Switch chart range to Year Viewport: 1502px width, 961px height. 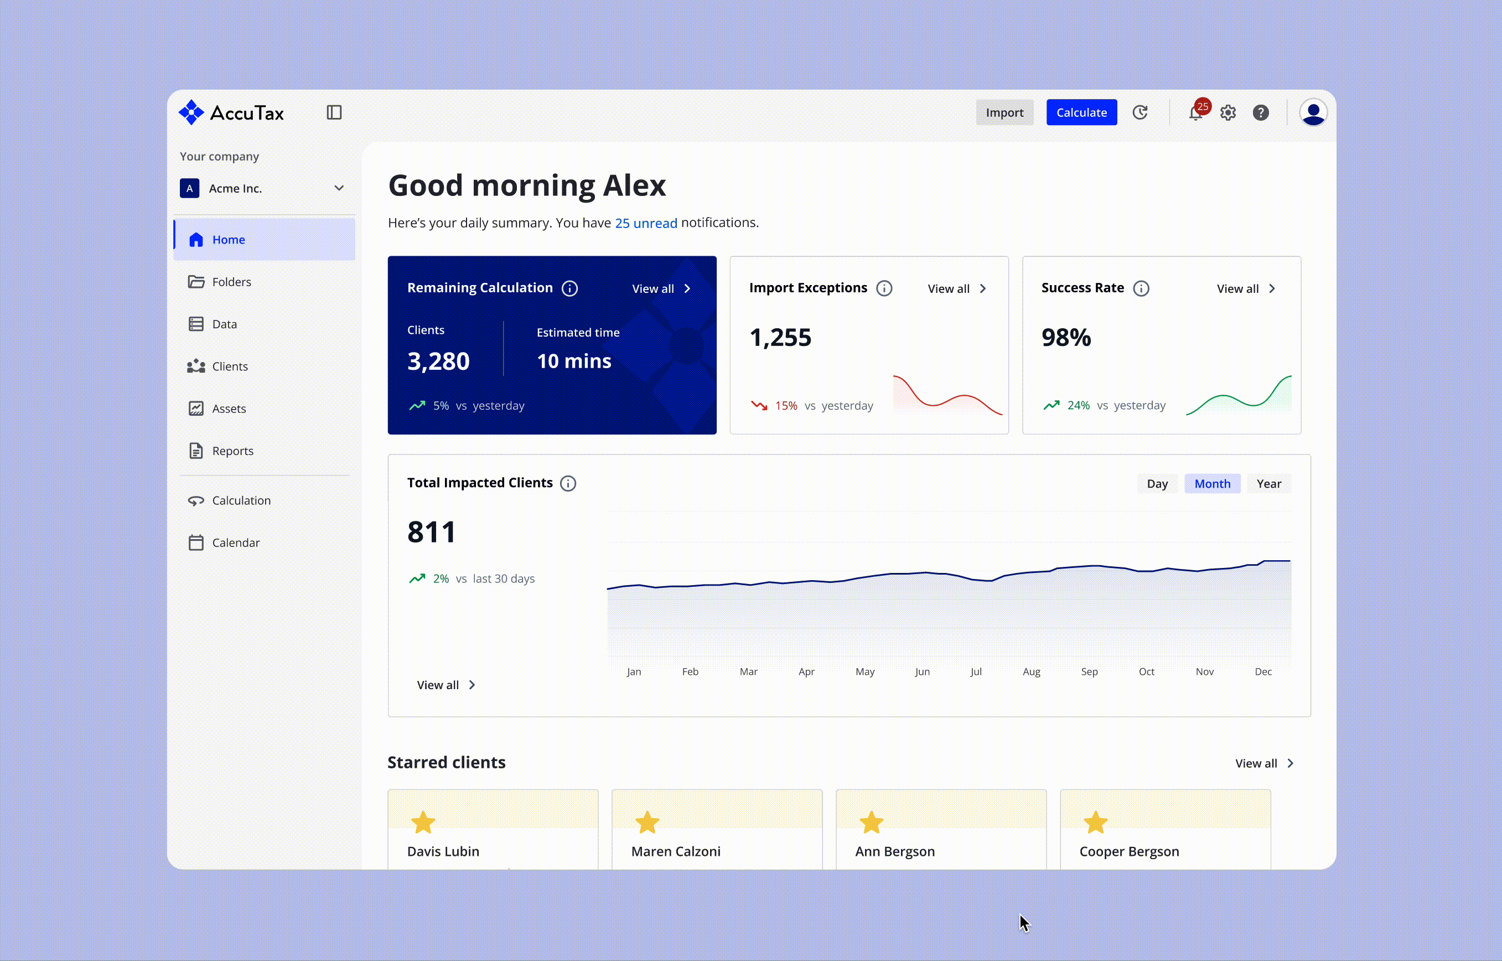1268,484
